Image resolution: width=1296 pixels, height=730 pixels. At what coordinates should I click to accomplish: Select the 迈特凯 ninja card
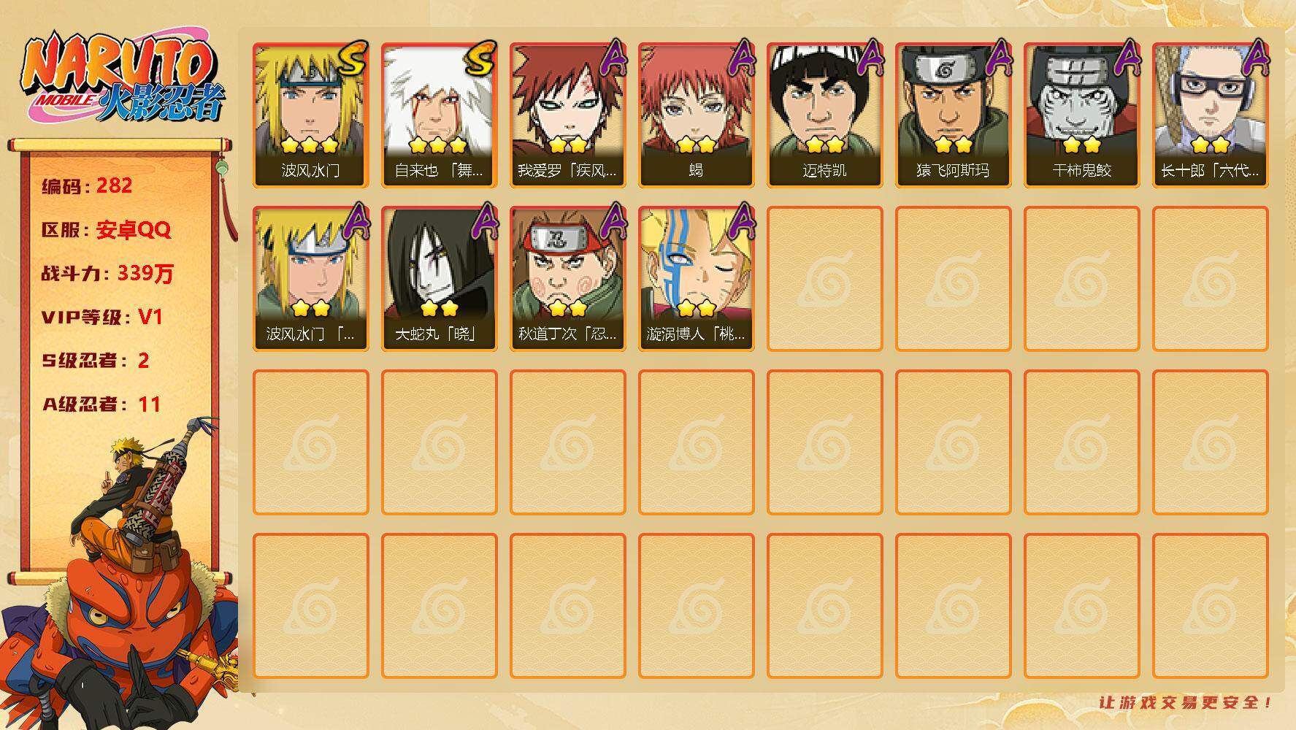[x=825, y=115]
